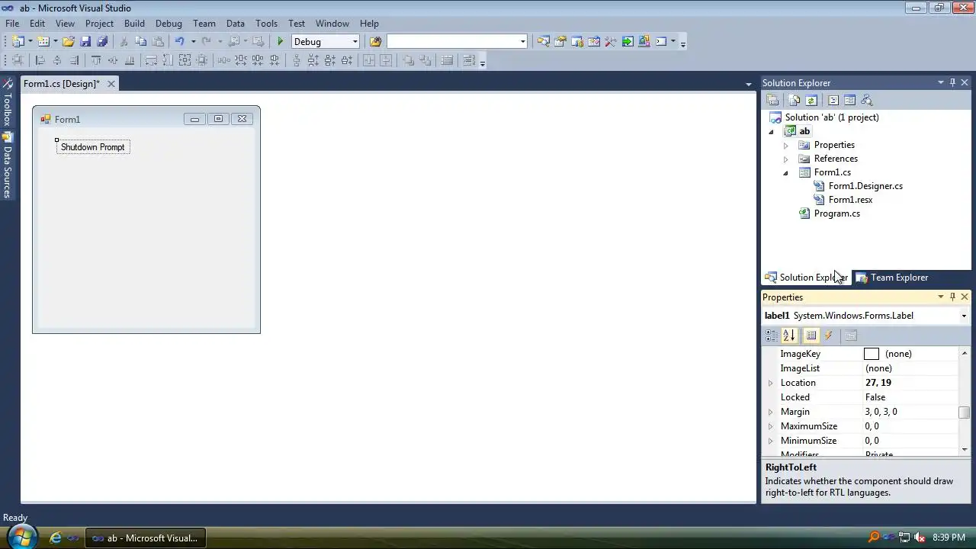Click the Undo arrow icon
The width and height of the screenshot is (976, 549).
coord(180,41)
